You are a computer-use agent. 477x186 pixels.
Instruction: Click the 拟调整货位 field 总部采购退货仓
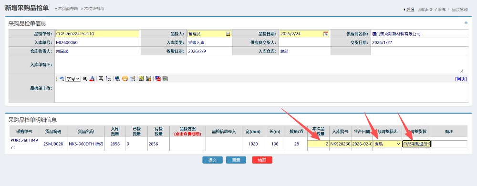point(416,144)
